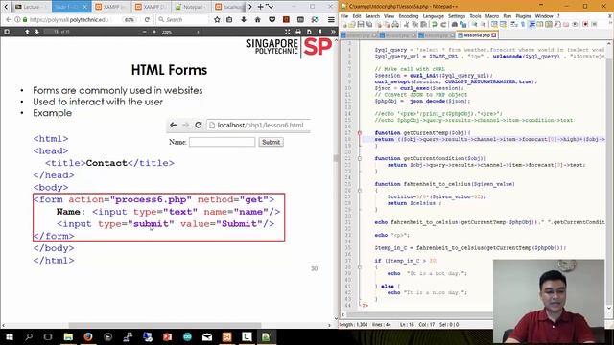Open Firefox hamburger menu
This screenshot has width=614, height=345.
point(331,19)
